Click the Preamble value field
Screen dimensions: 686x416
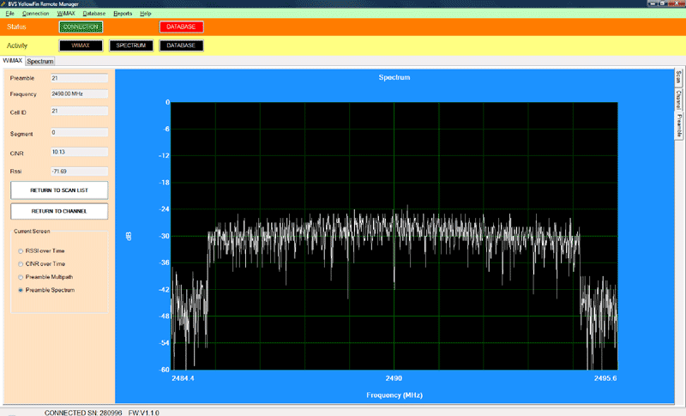[79, 78]
